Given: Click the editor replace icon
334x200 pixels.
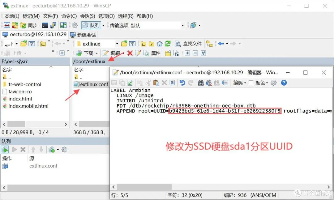Looking at the screenshot, I should click(209, 83).
